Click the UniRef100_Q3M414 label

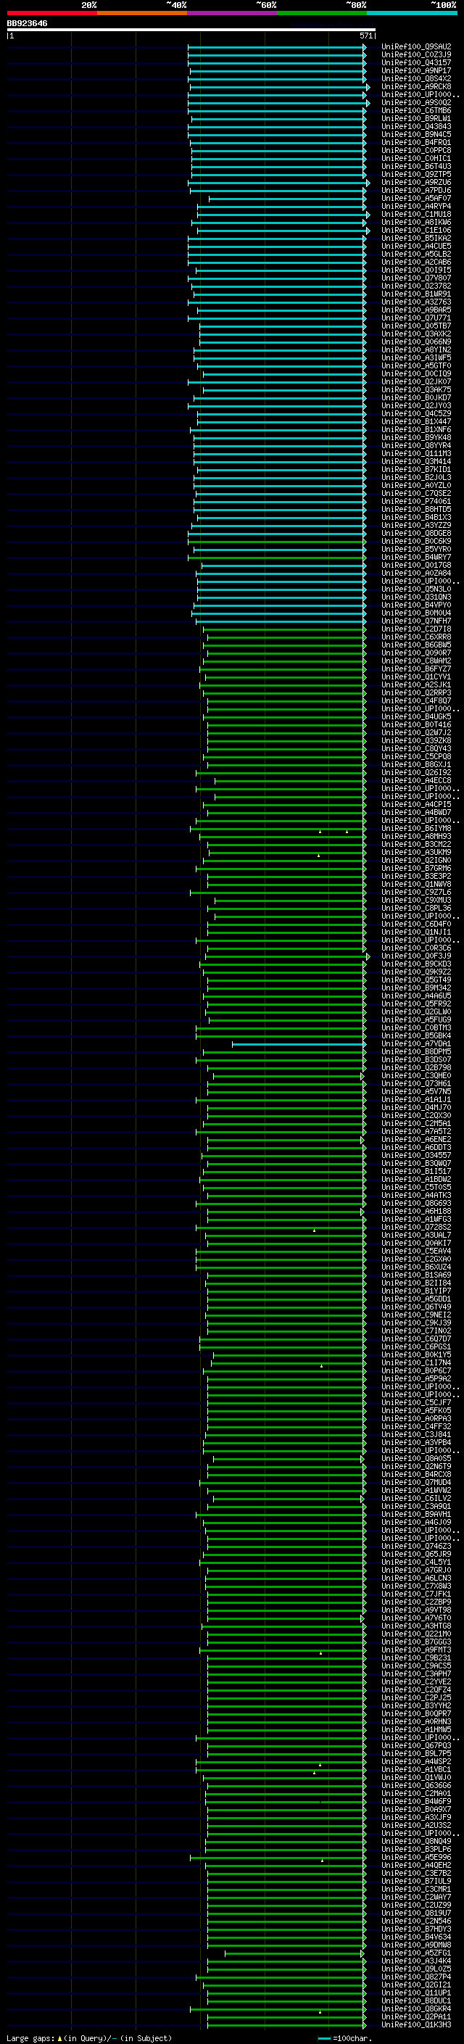416,462
